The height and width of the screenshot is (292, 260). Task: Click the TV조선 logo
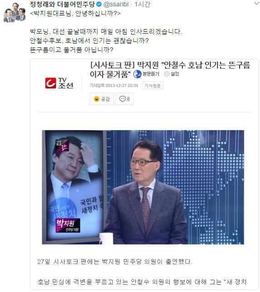click(x=59, y=83)
